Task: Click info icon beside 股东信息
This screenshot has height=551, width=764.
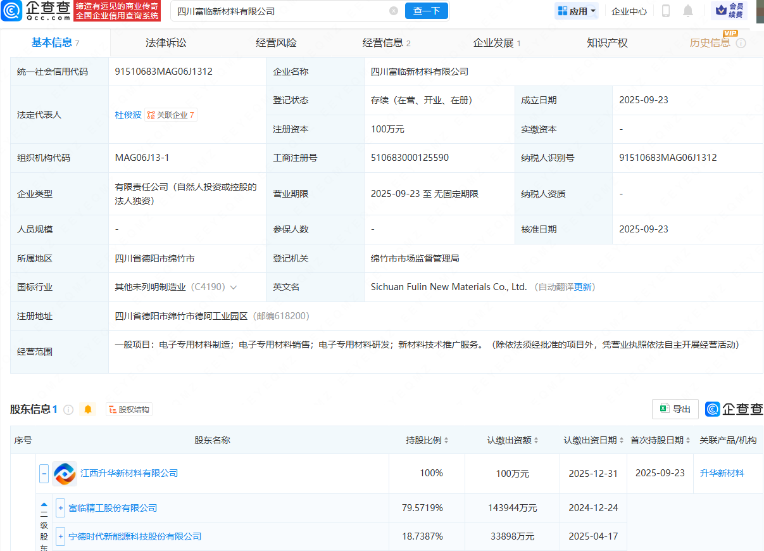Action: click(68, 410)
